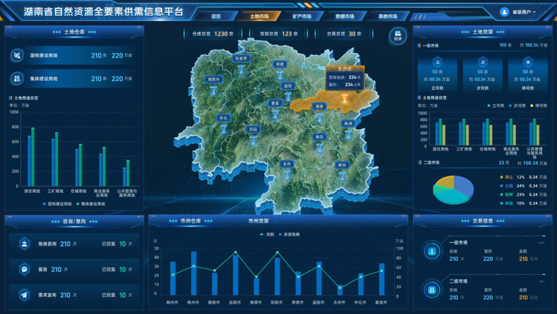Toggle 立可供 legend series

[496, 106]
